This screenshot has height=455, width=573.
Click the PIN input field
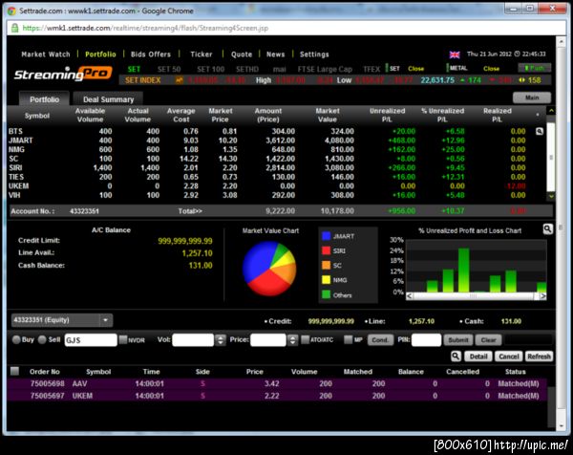click(x=426, y=340)
